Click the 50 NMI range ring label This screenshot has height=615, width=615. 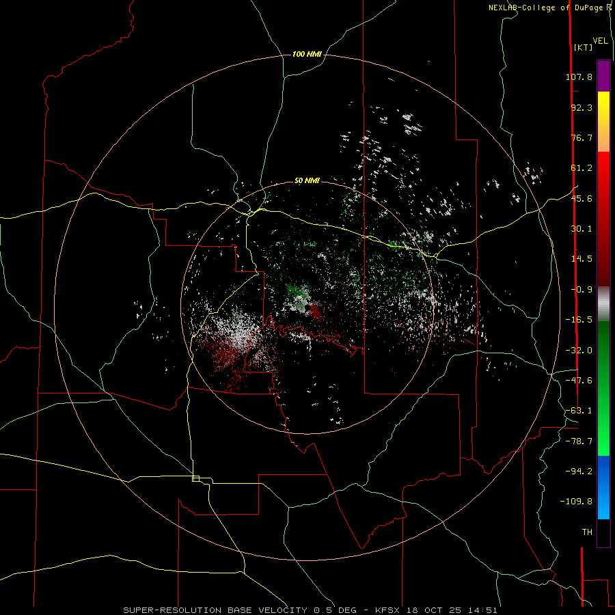tap(307, 181)
